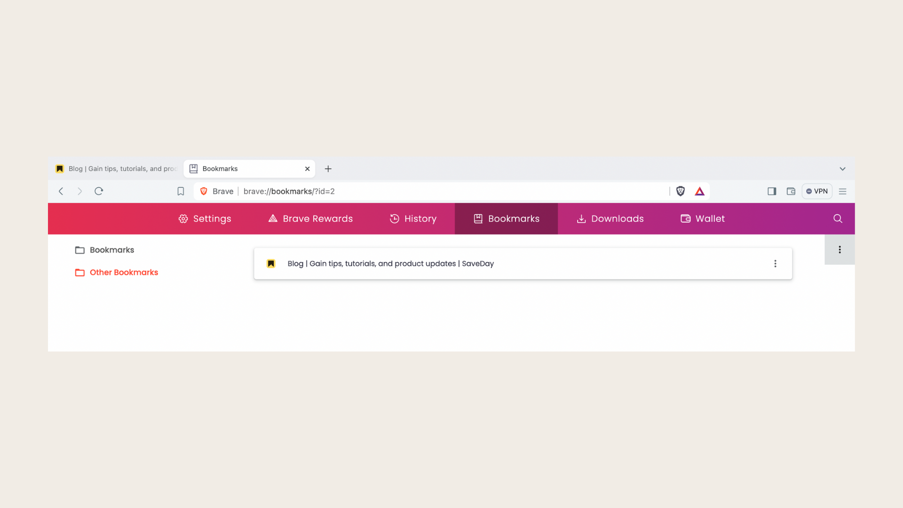
Task: Expand the top-right three-dot bookmarks menu
Action: [x=840, y=249]
